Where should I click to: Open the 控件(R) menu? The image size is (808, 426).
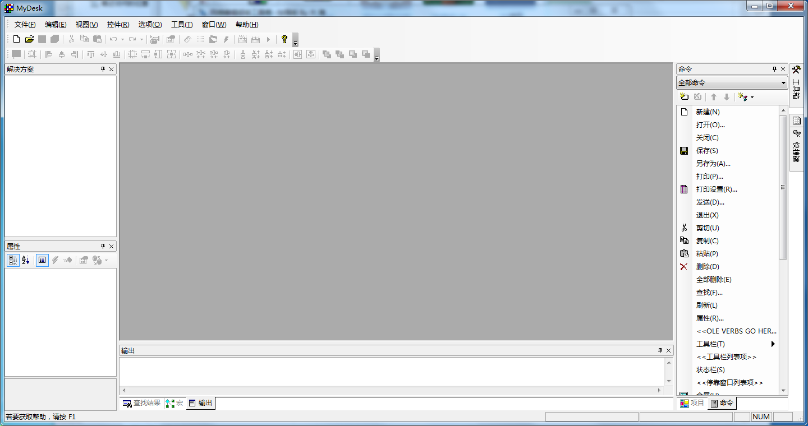[x=118, y=25]
